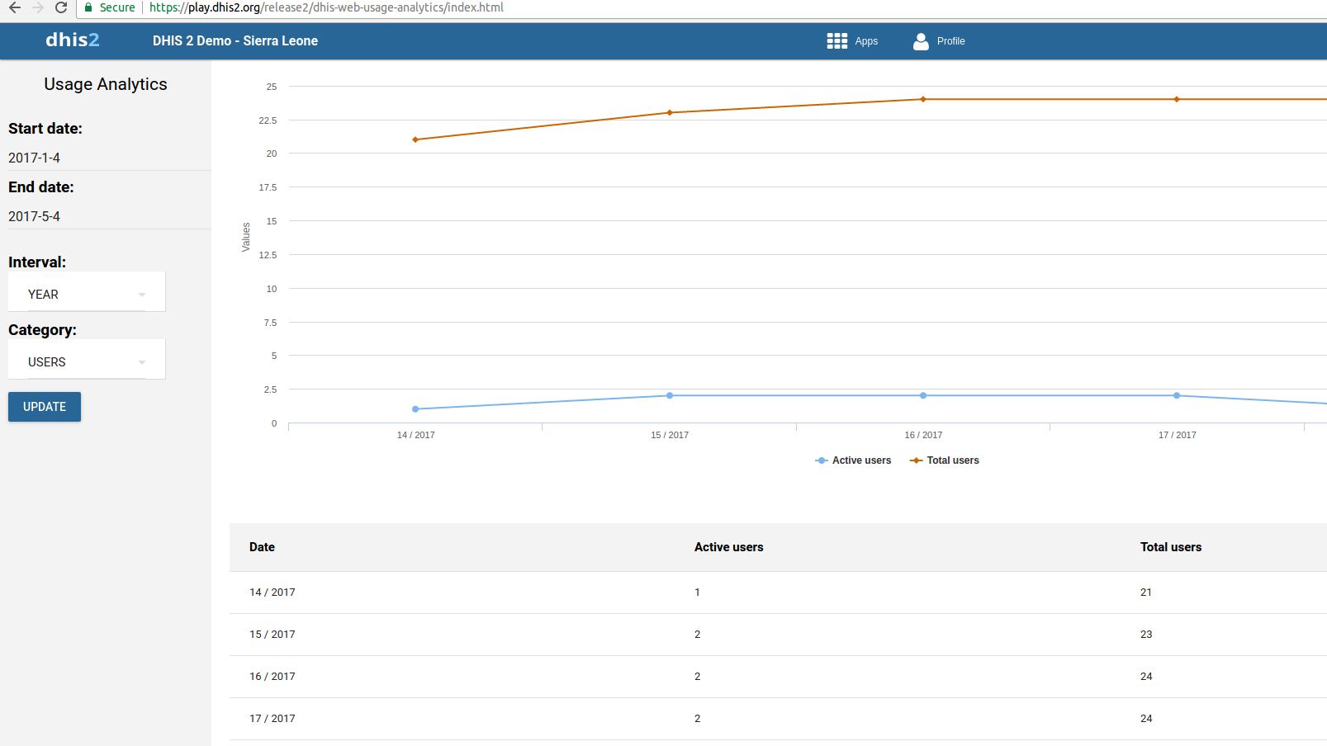The image size is (1327, 746).
Task: Reload the page with browser refresh icon
Action: [x=61, y=7]
